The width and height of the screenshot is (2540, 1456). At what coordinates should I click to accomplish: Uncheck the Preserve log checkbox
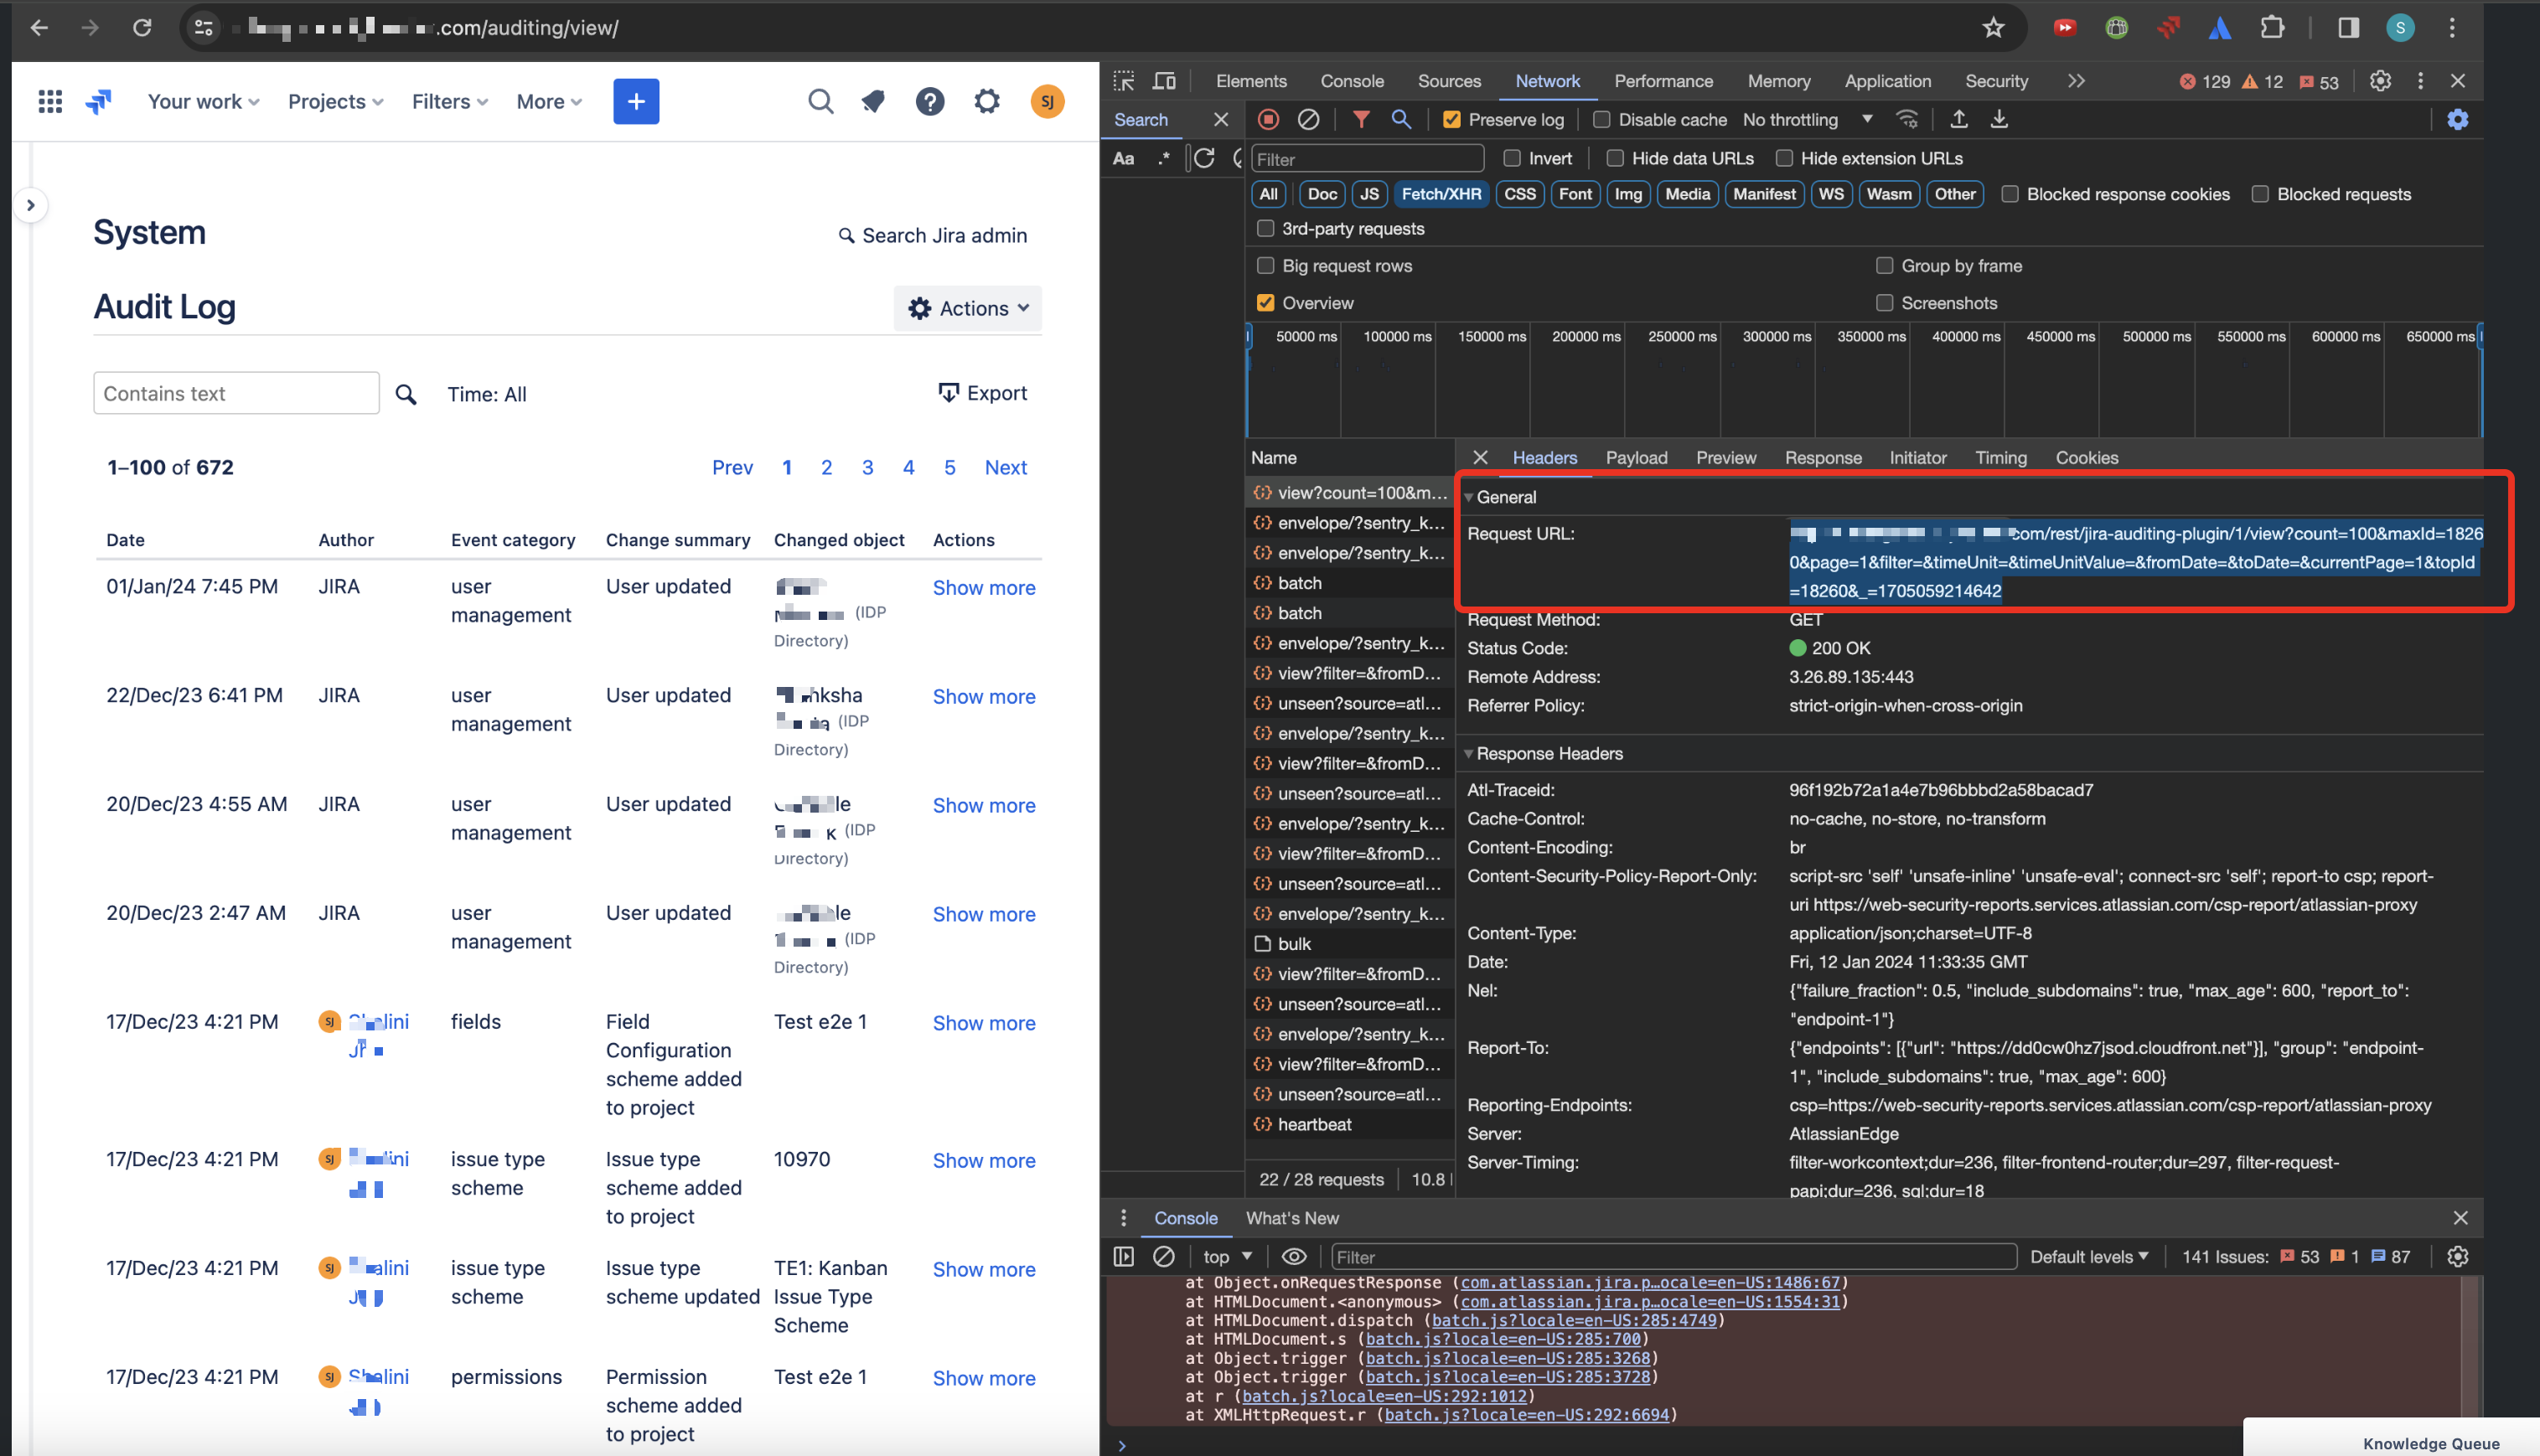click(x=1452, y=120)
